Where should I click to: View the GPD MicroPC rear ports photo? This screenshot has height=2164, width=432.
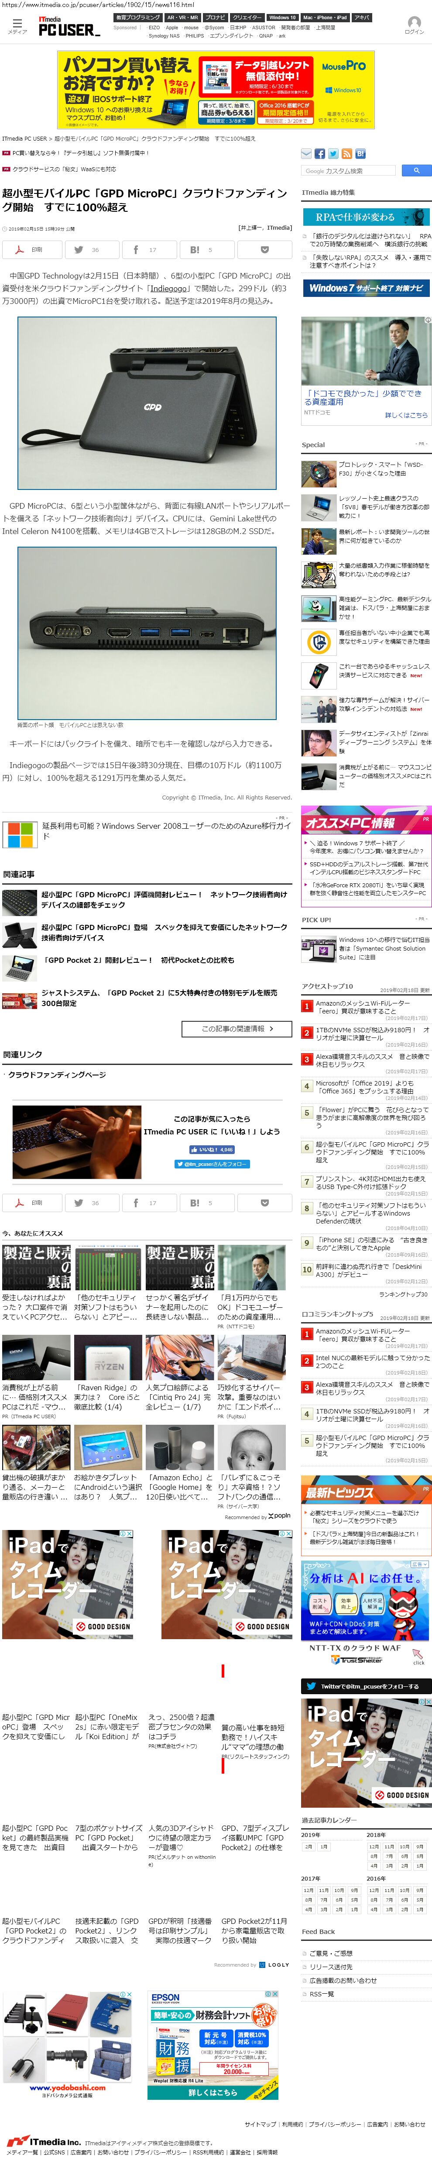[x=147, y=634]
